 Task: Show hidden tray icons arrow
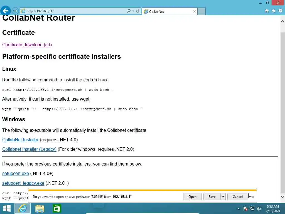(x=239, y=209)
